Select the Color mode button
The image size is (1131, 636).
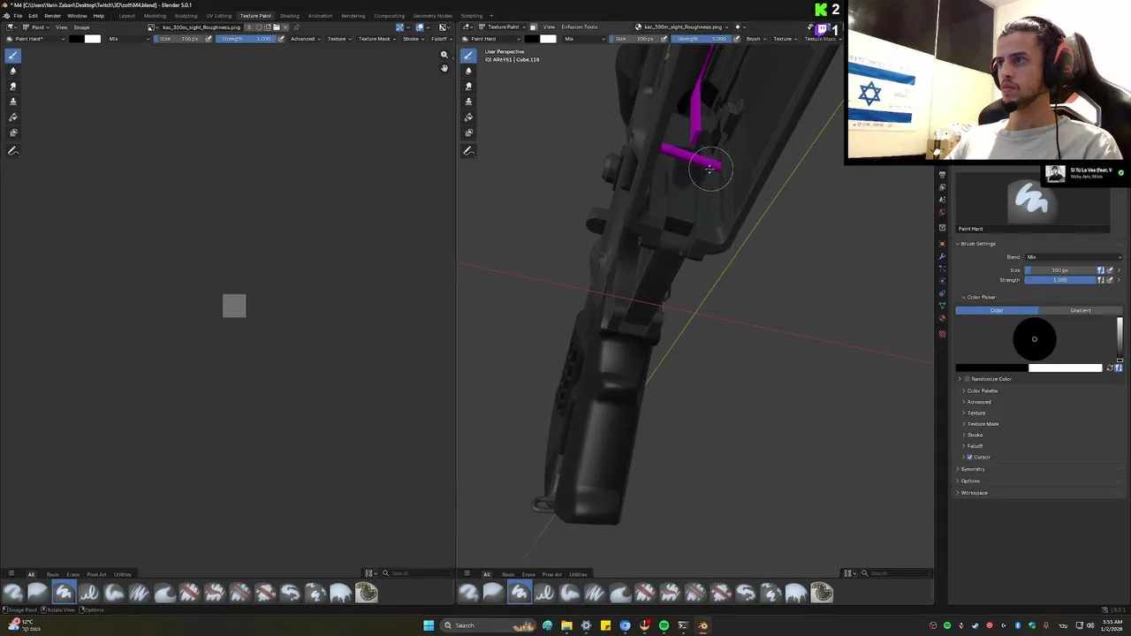point(997,310)
